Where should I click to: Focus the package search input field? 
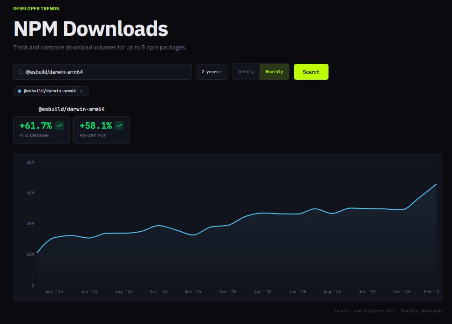coord(103,72)
